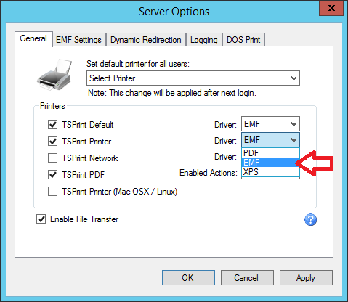
Task: Select the highlighted EMF driver option
Action: [x=270, y=163]
